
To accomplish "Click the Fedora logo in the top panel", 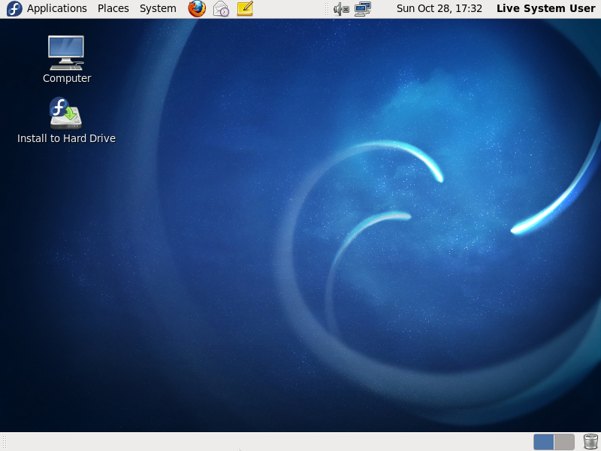I will coord(14,9).
